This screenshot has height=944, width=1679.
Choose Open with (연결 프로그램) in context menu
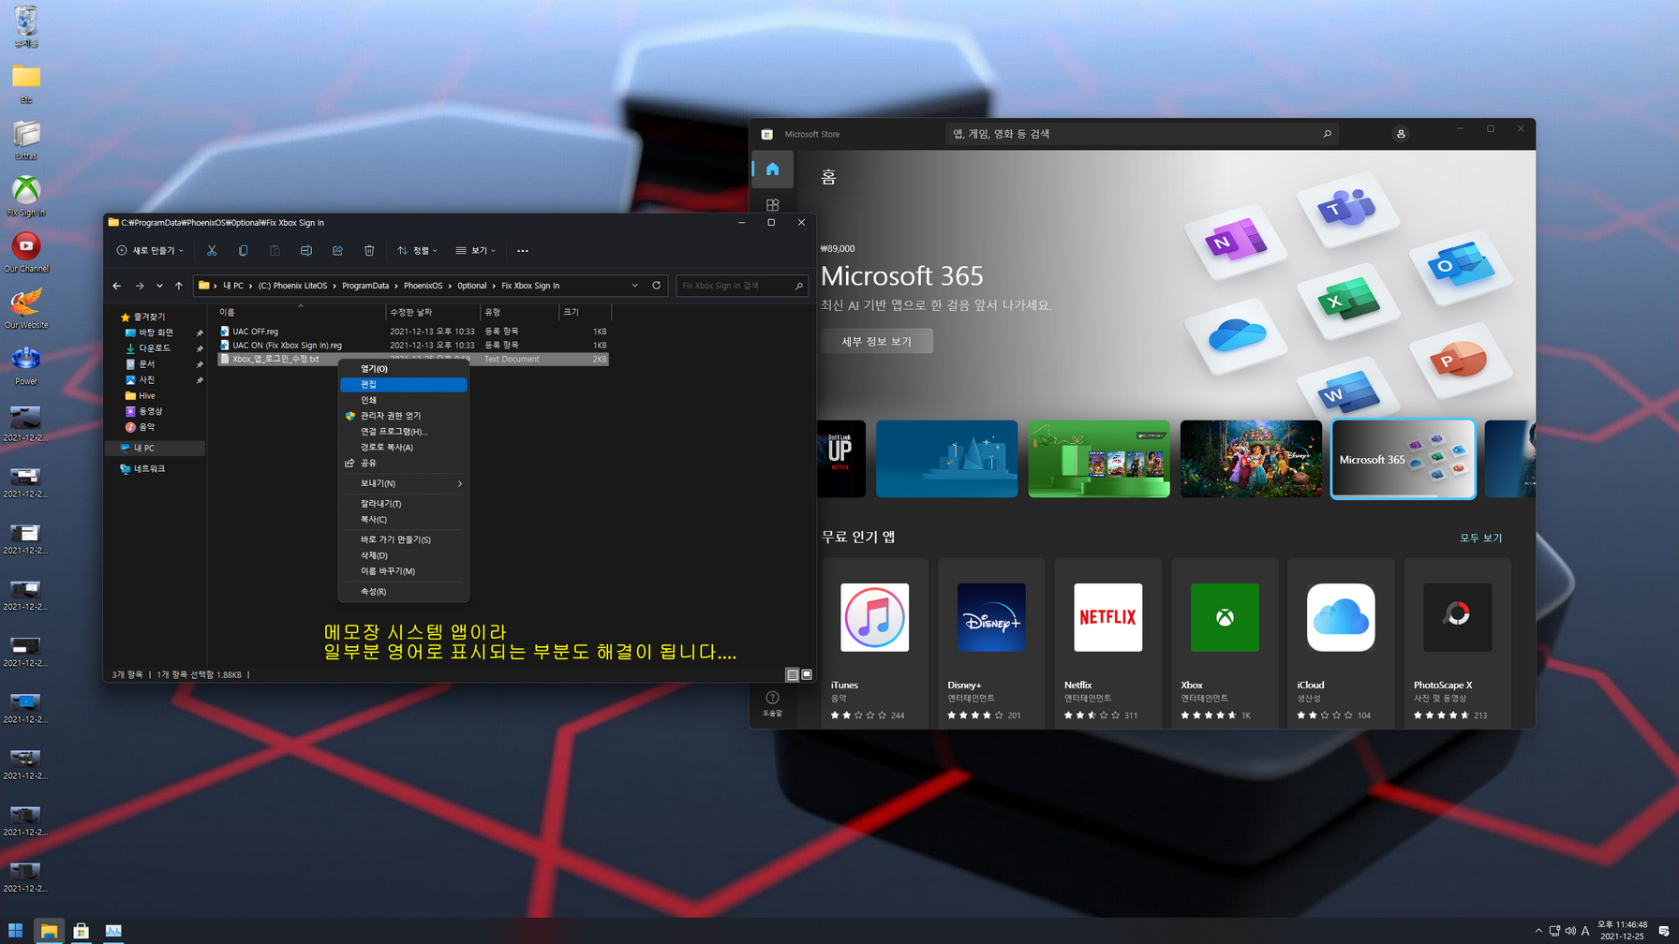click(403, 432)
